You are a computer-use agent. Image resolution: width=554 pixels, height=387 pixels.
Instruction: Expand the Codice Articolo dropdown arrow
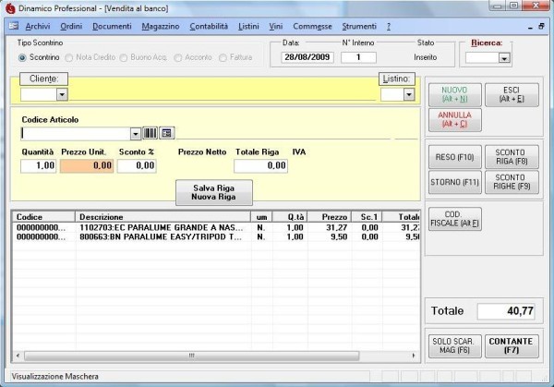pos(136,134)
